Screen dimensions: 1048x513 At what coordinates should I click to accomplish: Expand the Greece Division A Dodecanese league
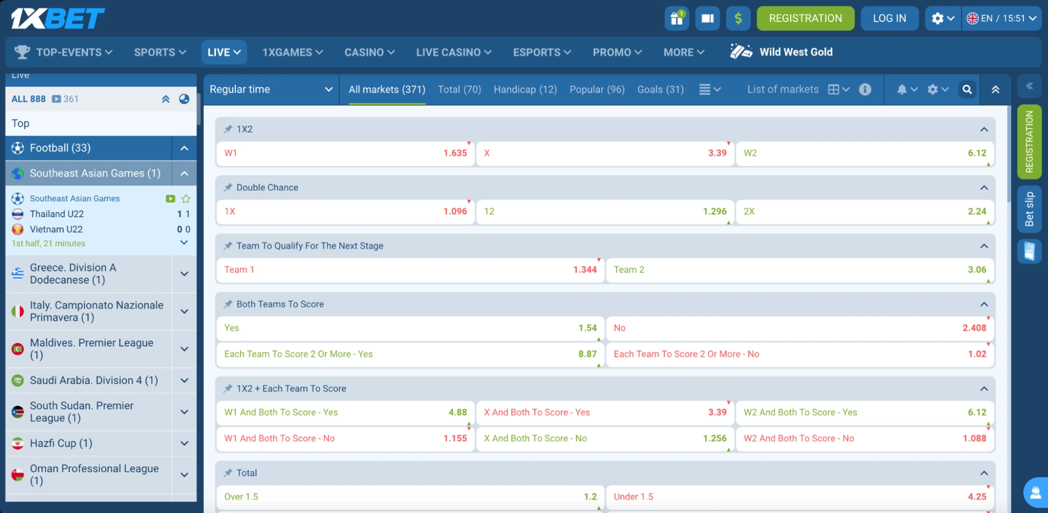[x=183, y=273]
